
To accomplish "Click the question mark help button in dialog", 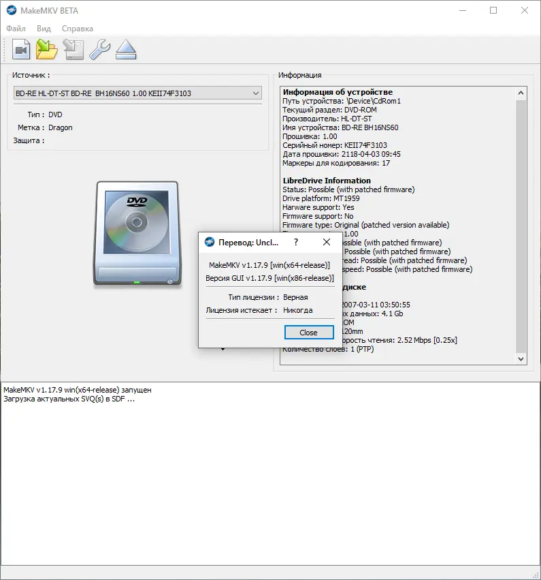I will coord(296,242).
